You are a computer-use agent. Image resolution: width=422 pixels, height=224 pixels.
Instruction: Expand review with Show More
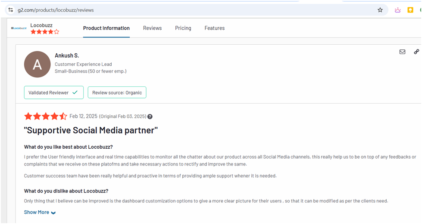(40, 212)
